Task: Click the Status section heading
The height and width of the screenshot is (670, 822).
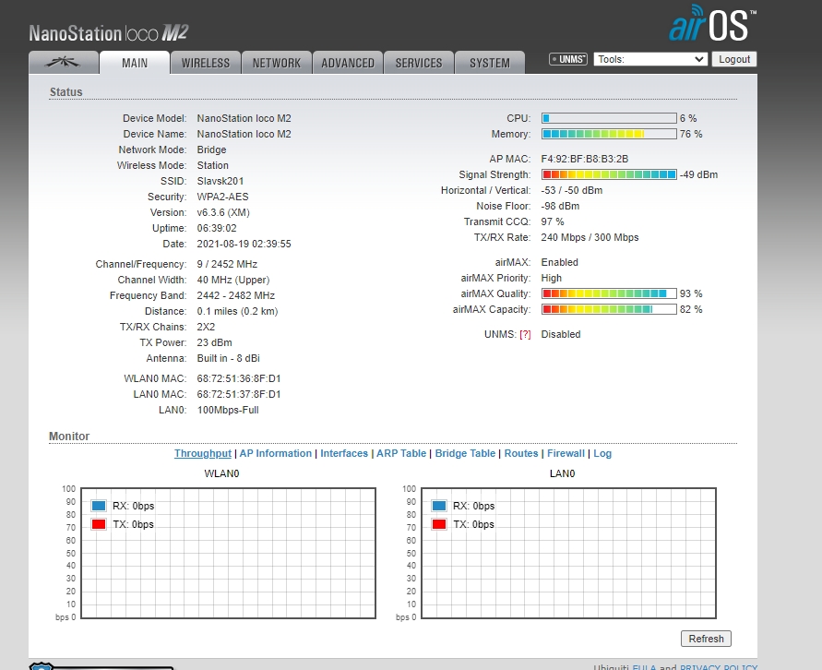Action: click(x=66, y=91)
